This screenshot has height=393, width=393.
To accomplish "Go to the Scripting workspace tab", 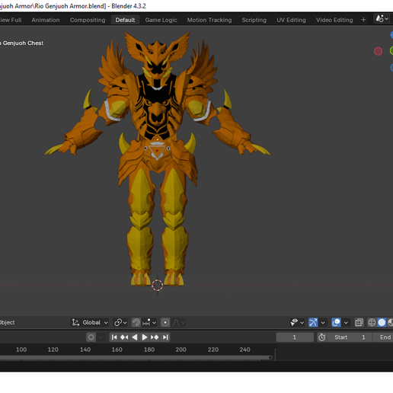I will [254, 20].
